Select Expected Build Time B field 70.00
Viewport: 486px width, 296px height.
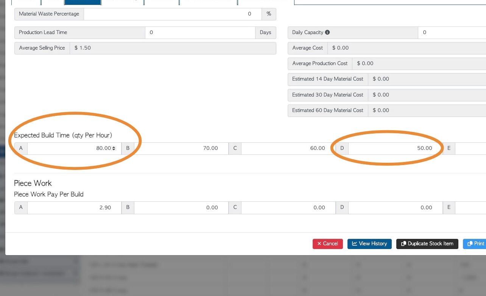[x=181, y=148]
